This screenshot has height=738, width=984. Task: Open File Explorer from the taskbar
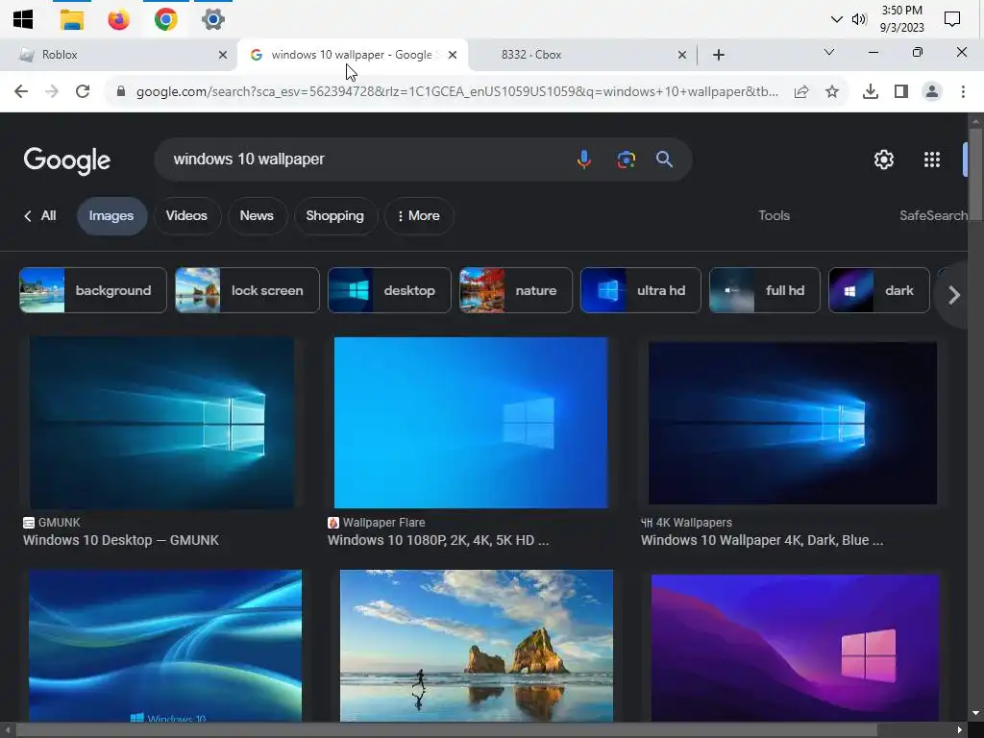tap(71, 19)
